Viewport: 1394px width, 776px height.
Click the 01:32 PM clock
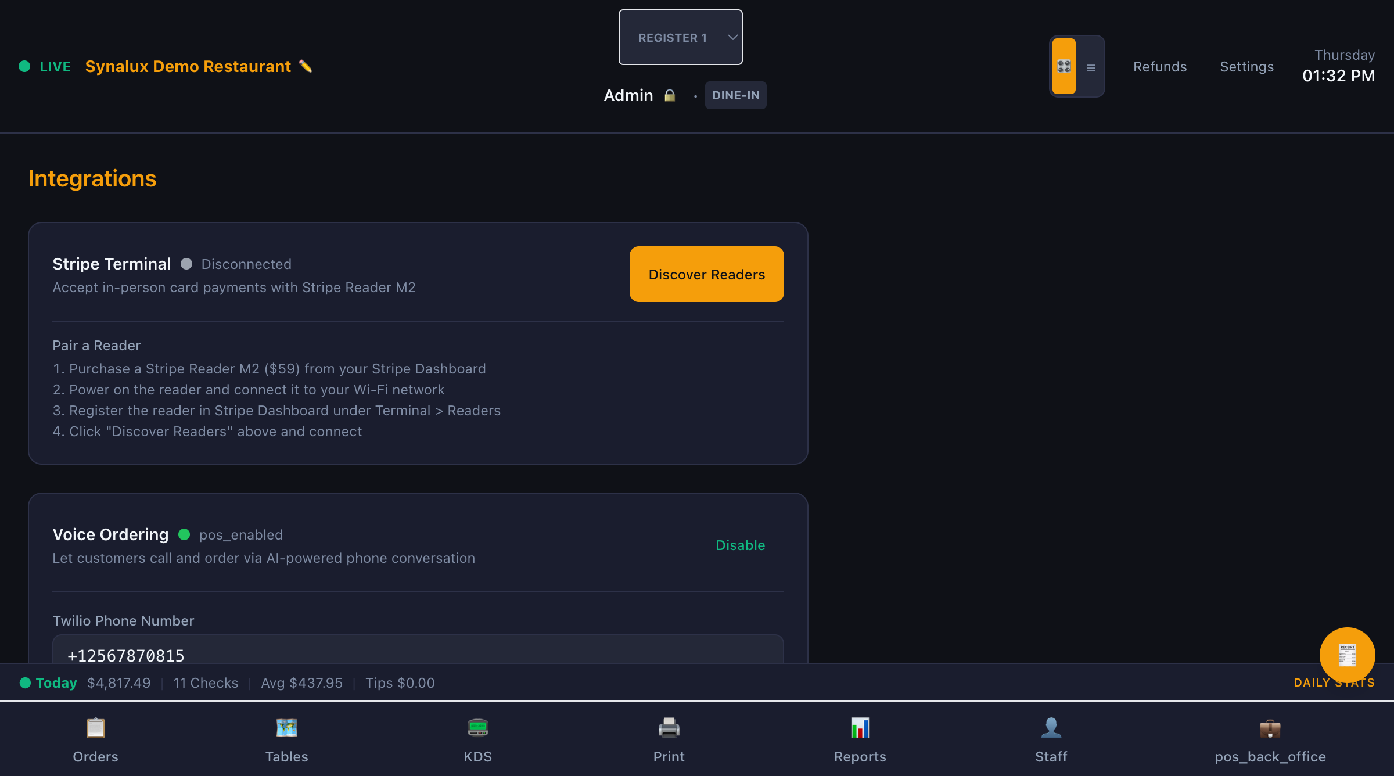tap(1339, 76)
